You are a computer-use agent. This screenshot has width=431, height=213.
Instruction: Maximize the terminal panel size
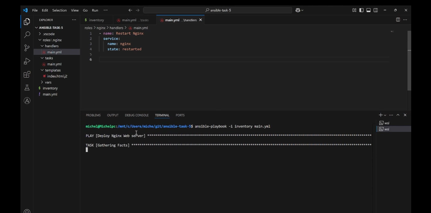click(398, 115)
